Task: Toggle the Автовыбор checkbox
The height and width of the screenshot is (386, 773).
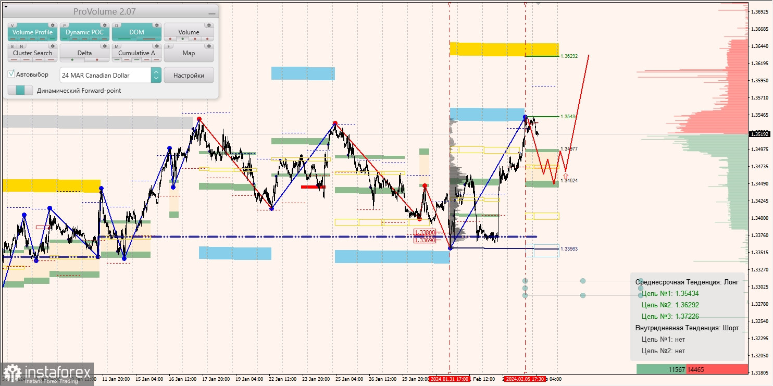Action: click(x=11, y=74)
